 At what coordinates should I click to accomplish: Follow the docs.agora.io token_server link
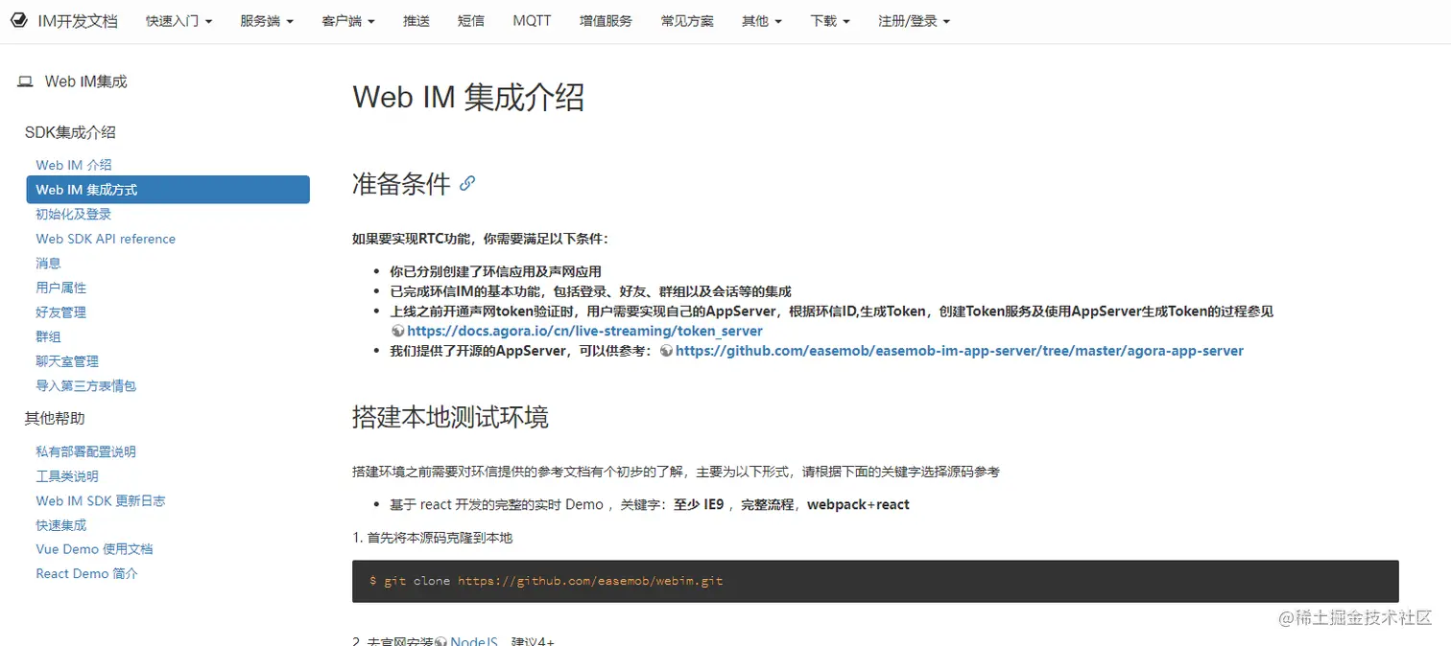click(x=584, y=331)
